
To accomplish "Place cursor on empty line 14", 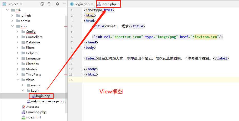I will [x=161, y=80].
